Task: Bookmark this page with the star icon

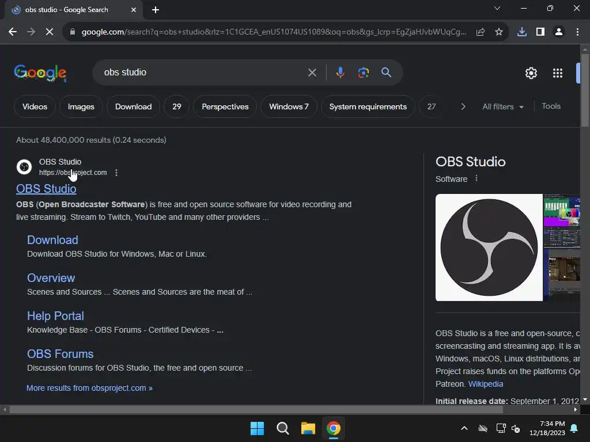Action: 499,32
